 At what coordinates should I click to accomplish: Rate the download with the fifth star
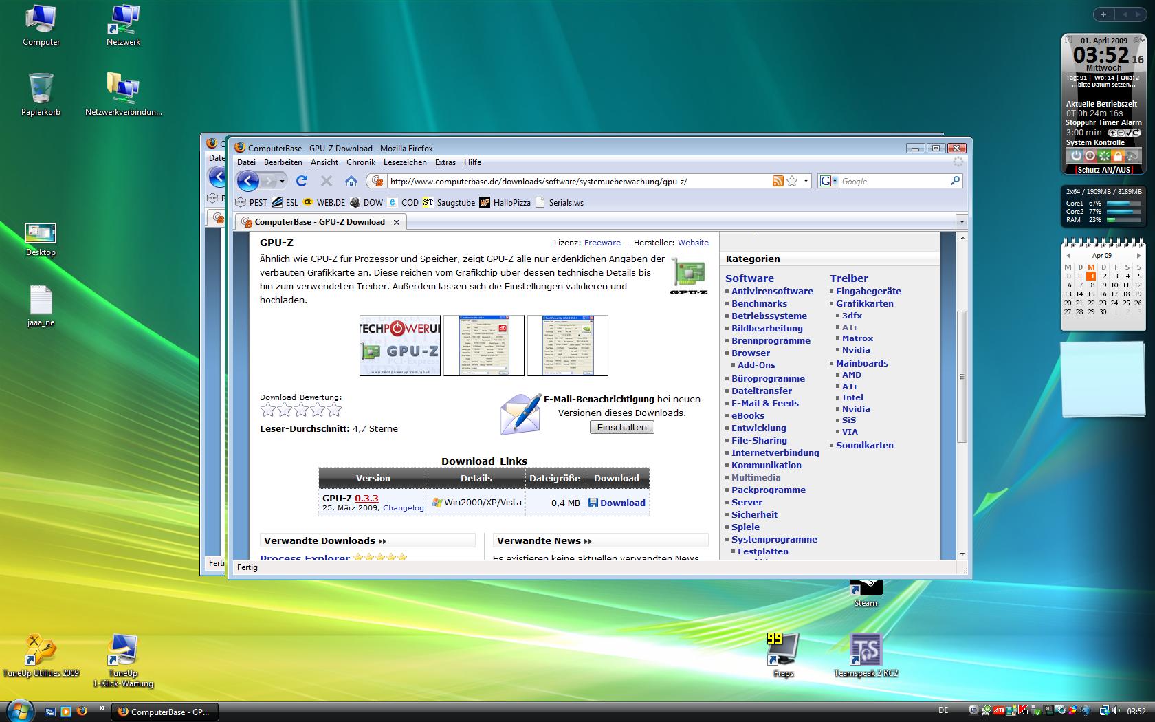[334, 410]
